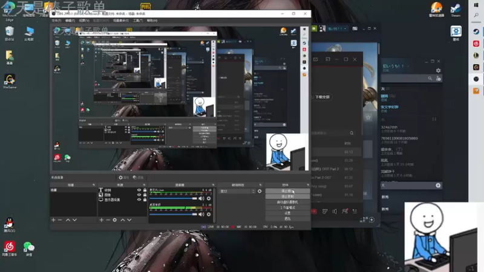Viewport: 484px width, 272px height.
Task: Mute the microphone audio channel
Action: click(x=201, y=199)
